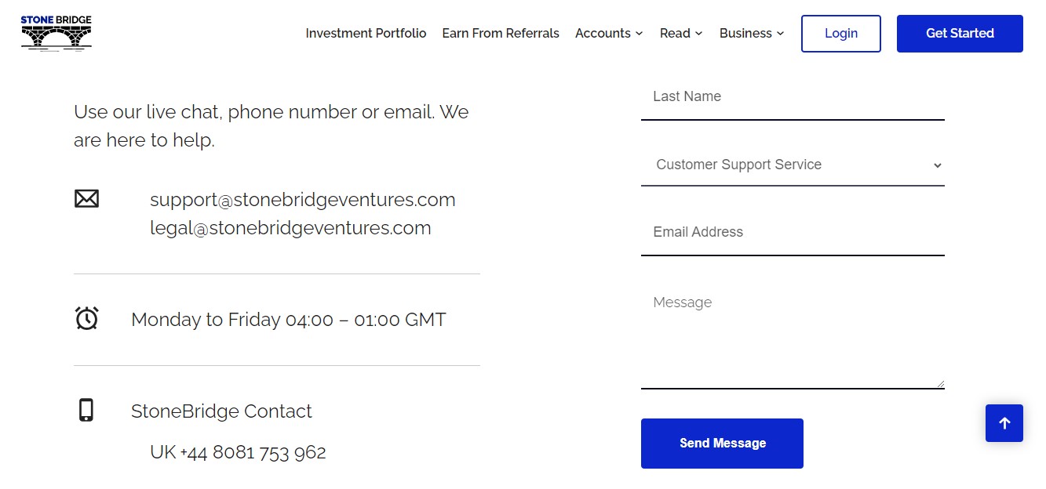This screenshot has height=489, width=1046.
Task: Click the mobile phone contact icon
Action: (86, 410)
